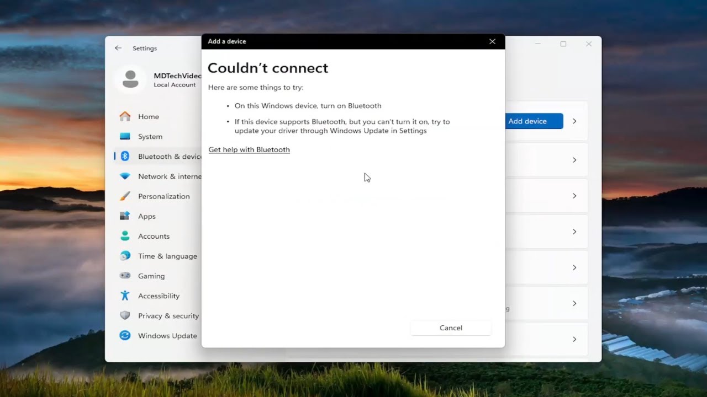Screen dimensions: 707x397
Task: Open Network & internet via Wi-Fi icon
Action: click(125, 176)
